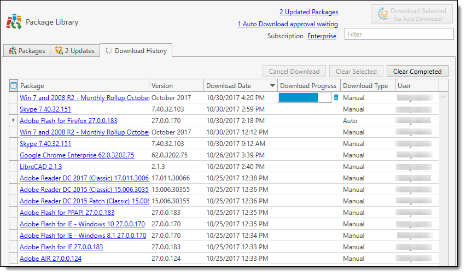Click into the Filter text field
Screen dimensions: 466x275
pos(399,34)
